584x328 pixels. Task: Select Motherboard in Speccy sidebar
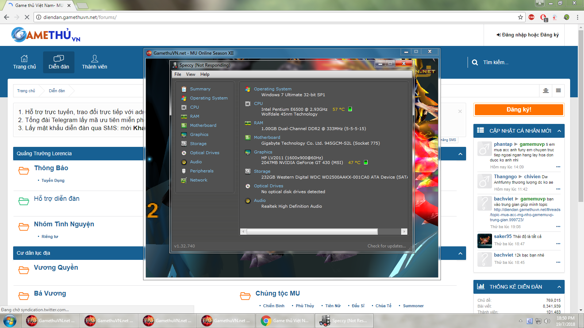(203, 125)
